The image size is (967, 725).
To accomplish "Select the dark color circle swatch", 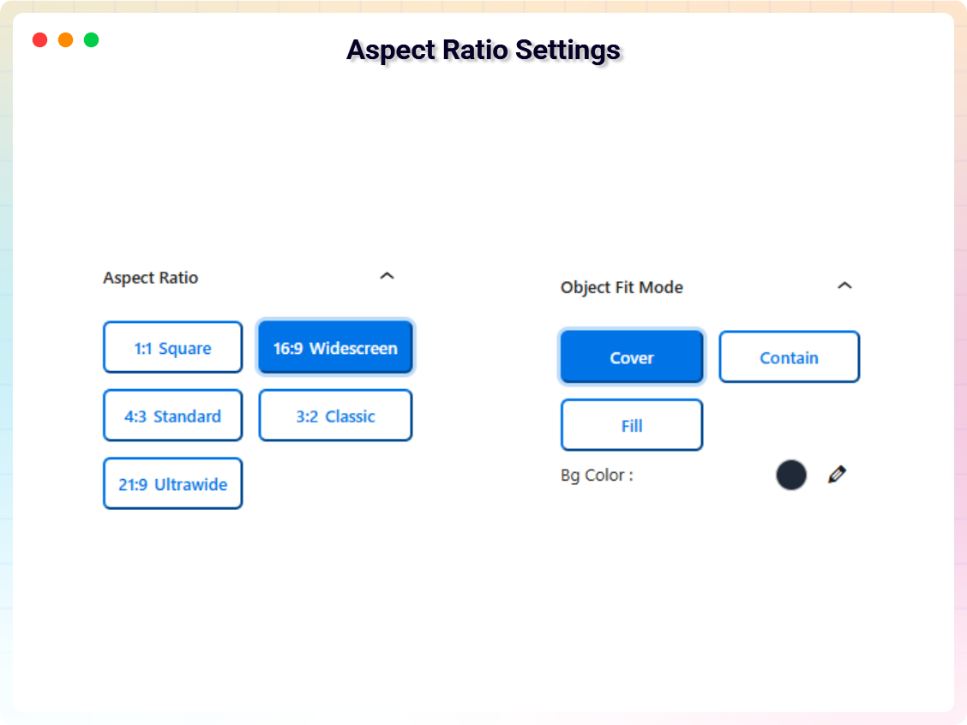I will (x=791, y=475).
